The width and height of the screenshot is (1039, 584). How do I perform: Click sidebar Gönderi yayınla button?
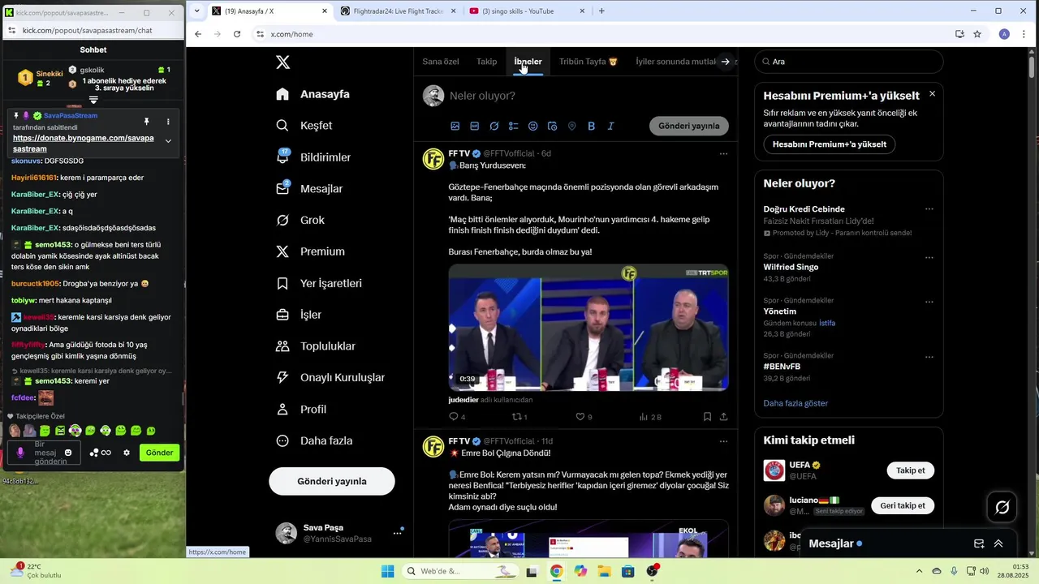coord(332,481)
